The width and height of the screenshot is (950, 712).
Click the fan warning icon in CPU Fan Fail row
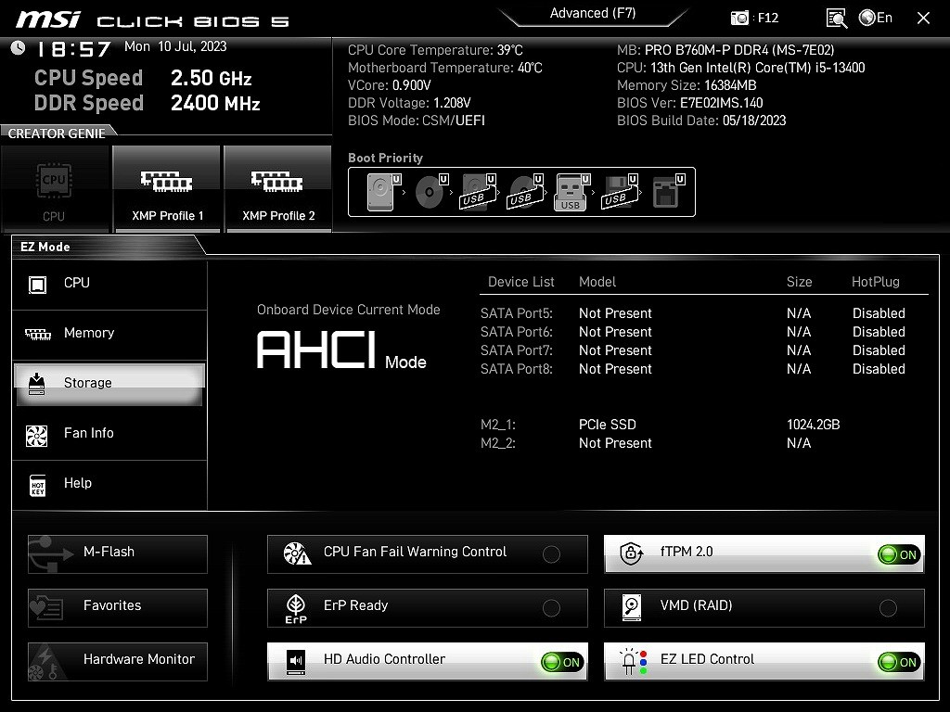[x=297, y=553]
